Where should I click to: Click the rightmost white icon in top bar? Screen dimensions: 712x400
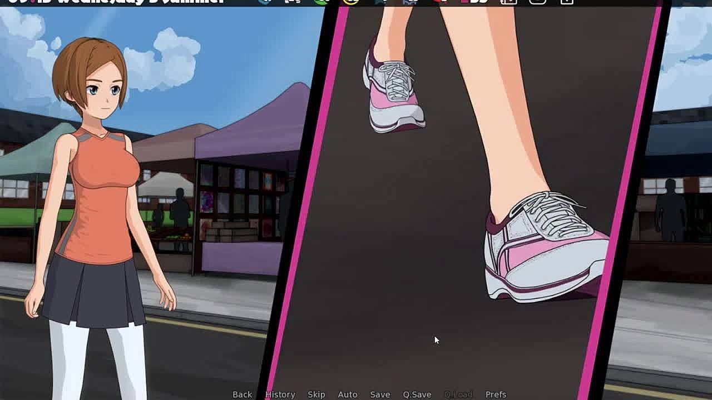(566, 2)
